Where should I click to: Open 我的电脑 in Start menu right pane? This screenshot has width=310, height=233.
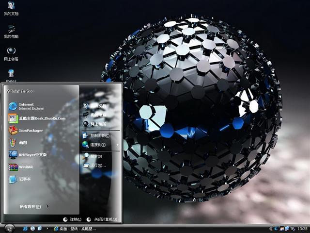[94, 115]
